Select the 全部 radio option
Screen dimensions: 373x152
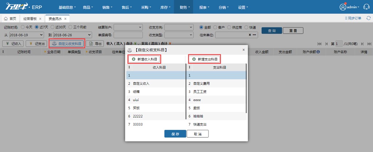[201, 27]
